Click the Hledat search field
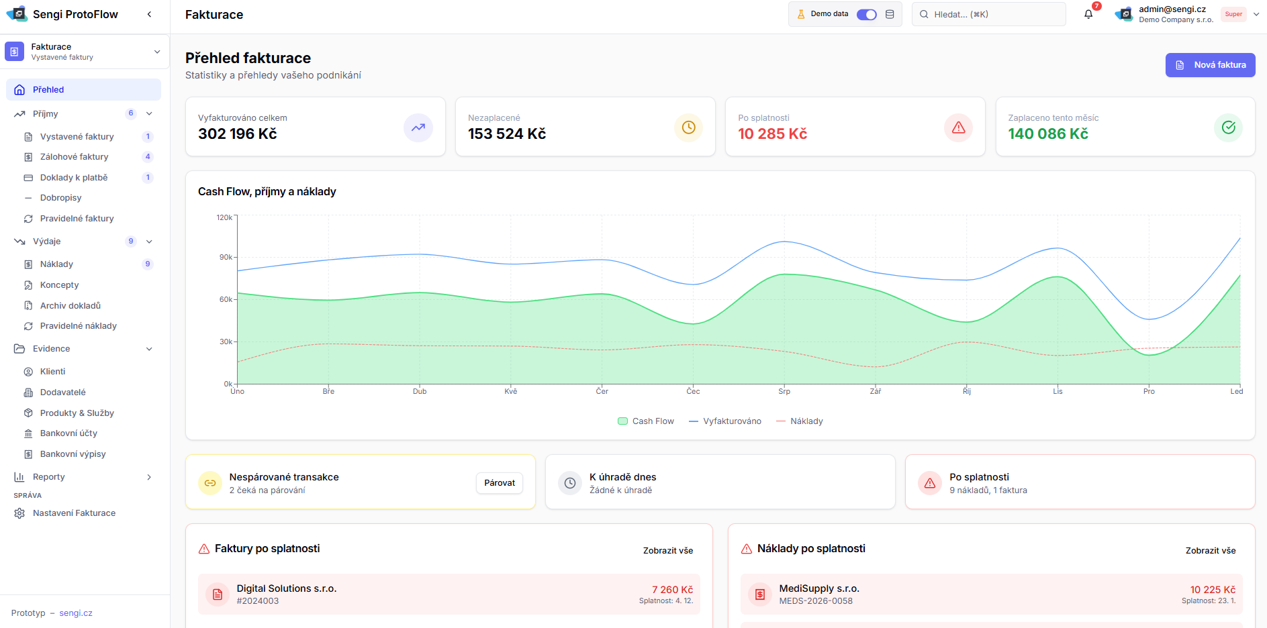This screenshot has width=1267, height=628. point(988,14)
